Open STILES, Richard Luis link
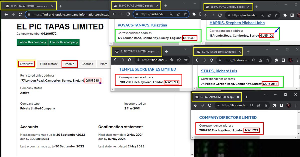This screenshot has height=157, width=300. [x=219, y=71]
